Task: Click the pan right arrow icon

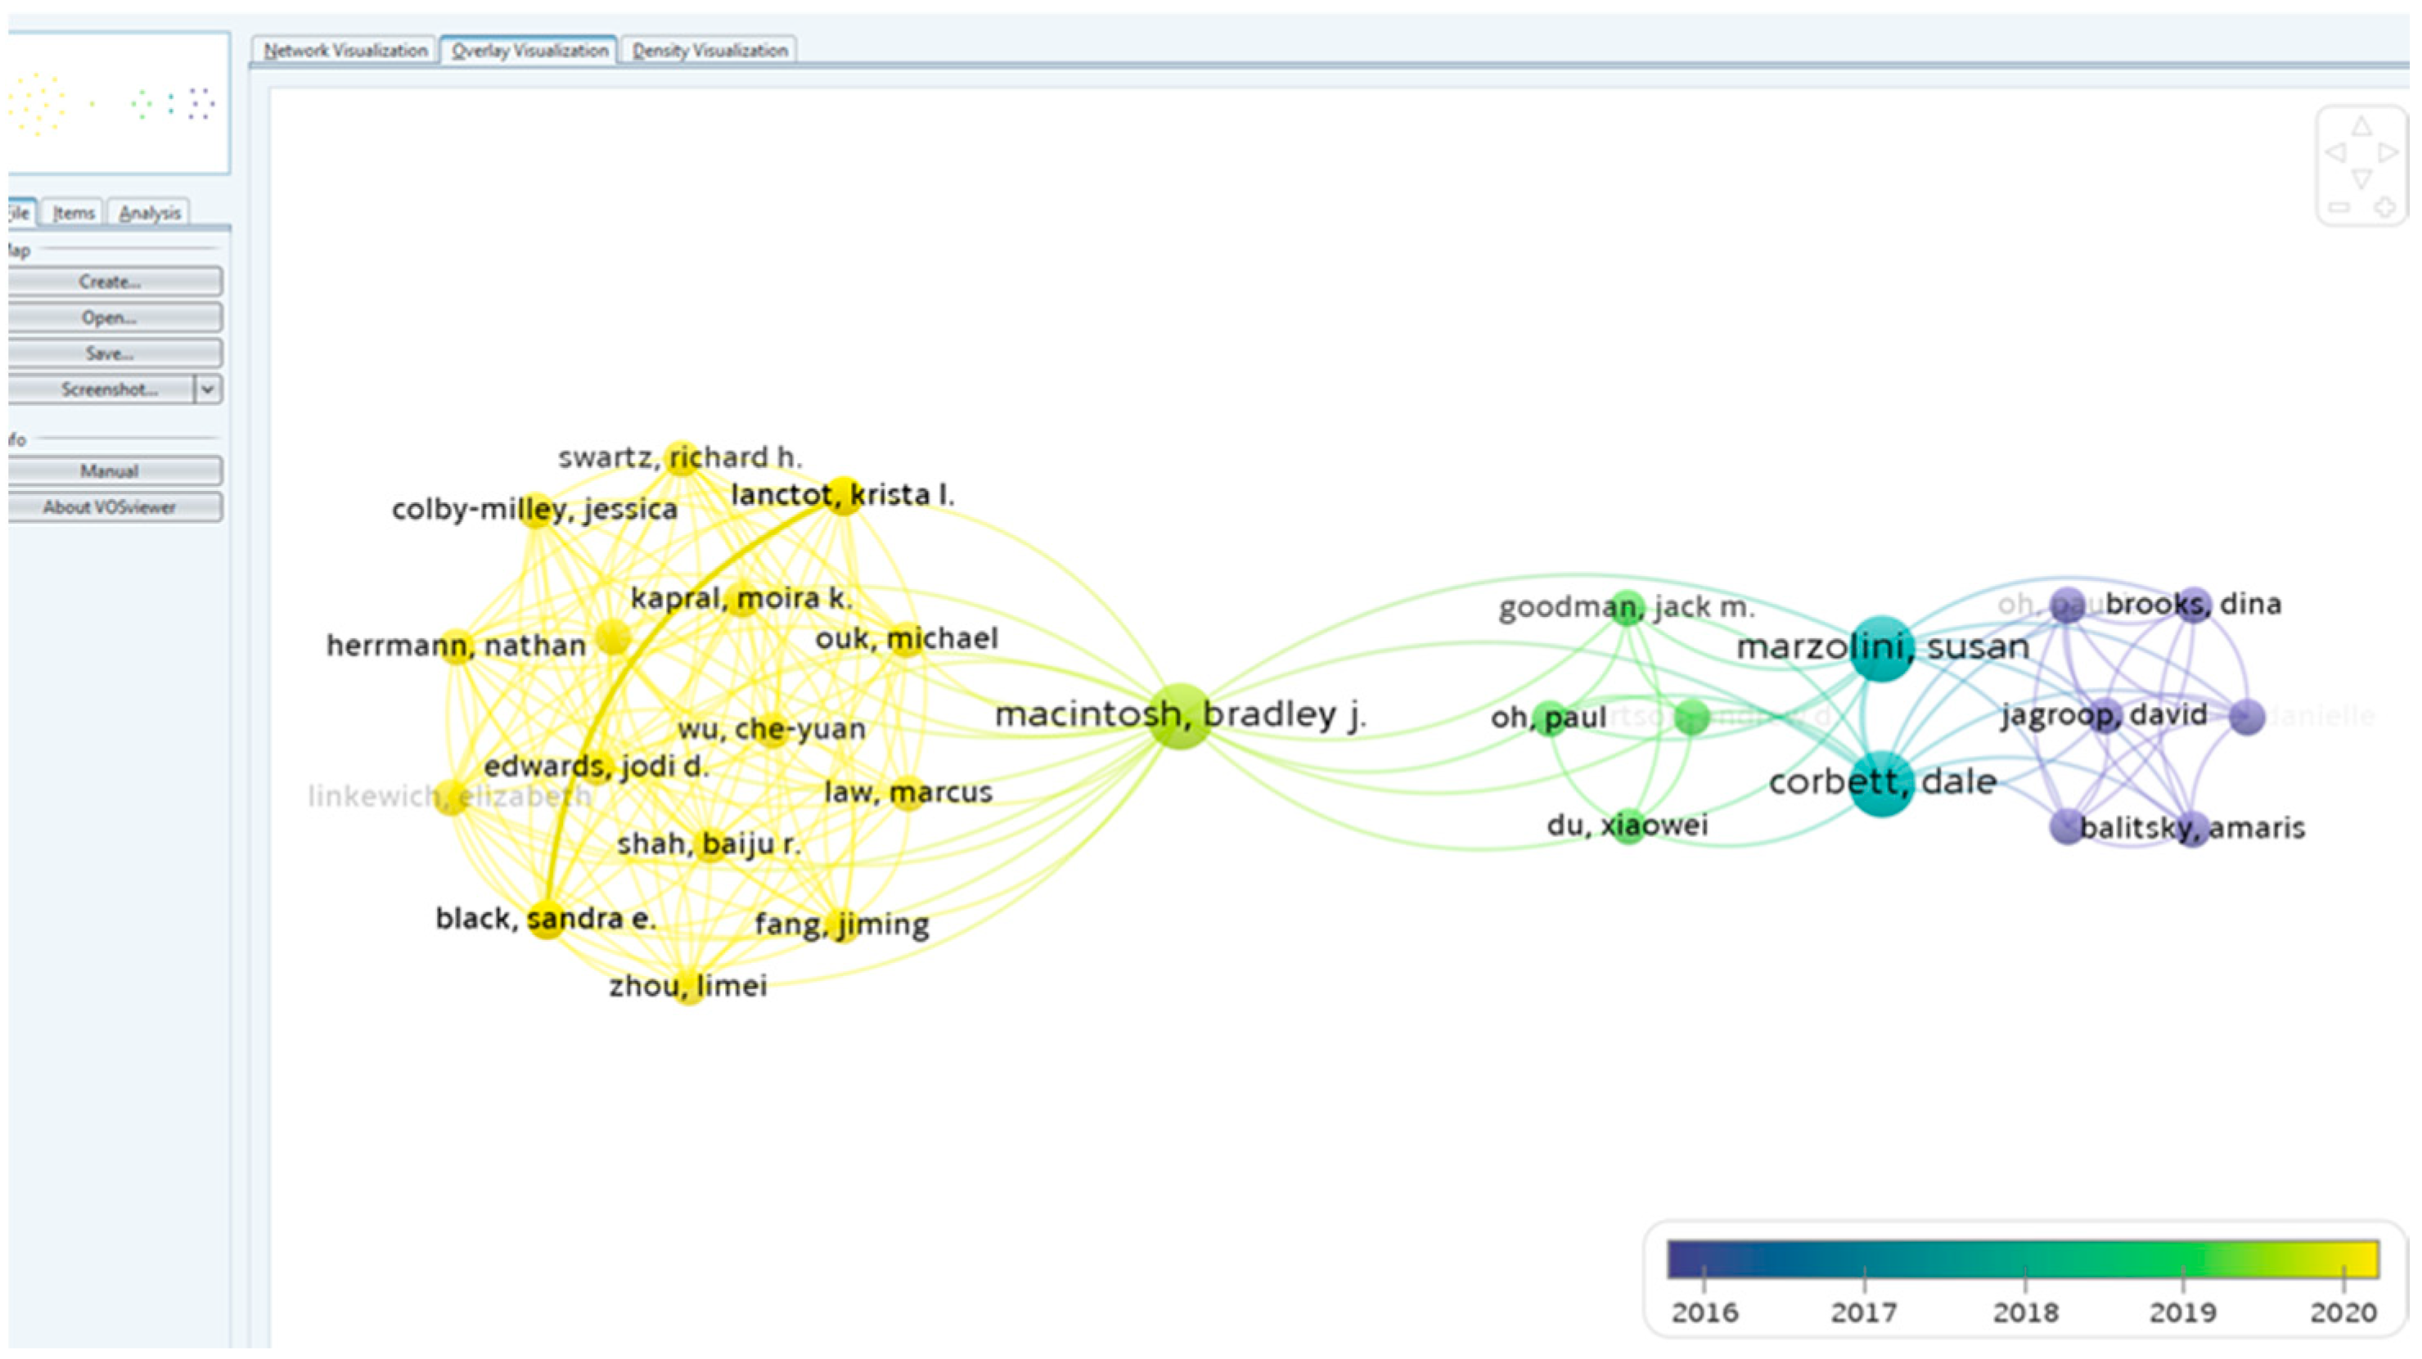Action: 2387,152
